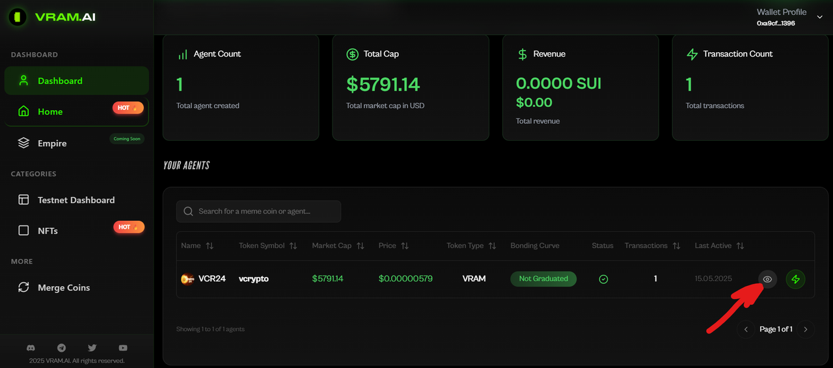
Task: Click the Status column header
Action: click(x=603, y=246)
